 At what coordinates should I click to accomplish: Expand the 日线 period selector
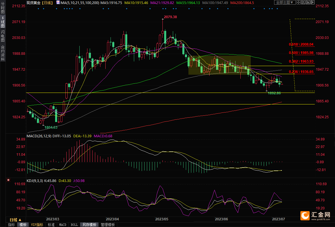(16, 220)
